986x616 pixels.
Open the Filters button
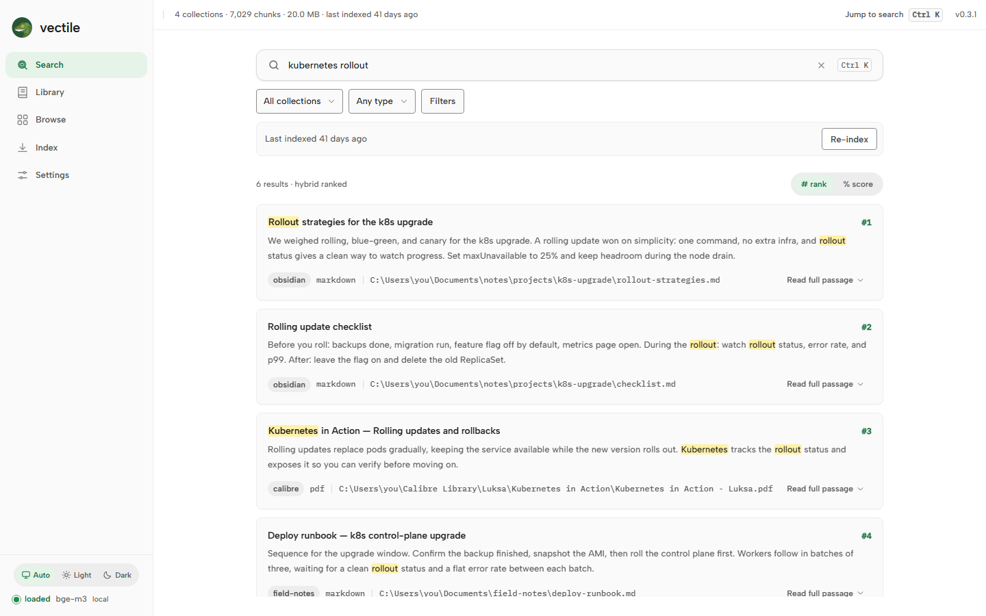point(442,101)
